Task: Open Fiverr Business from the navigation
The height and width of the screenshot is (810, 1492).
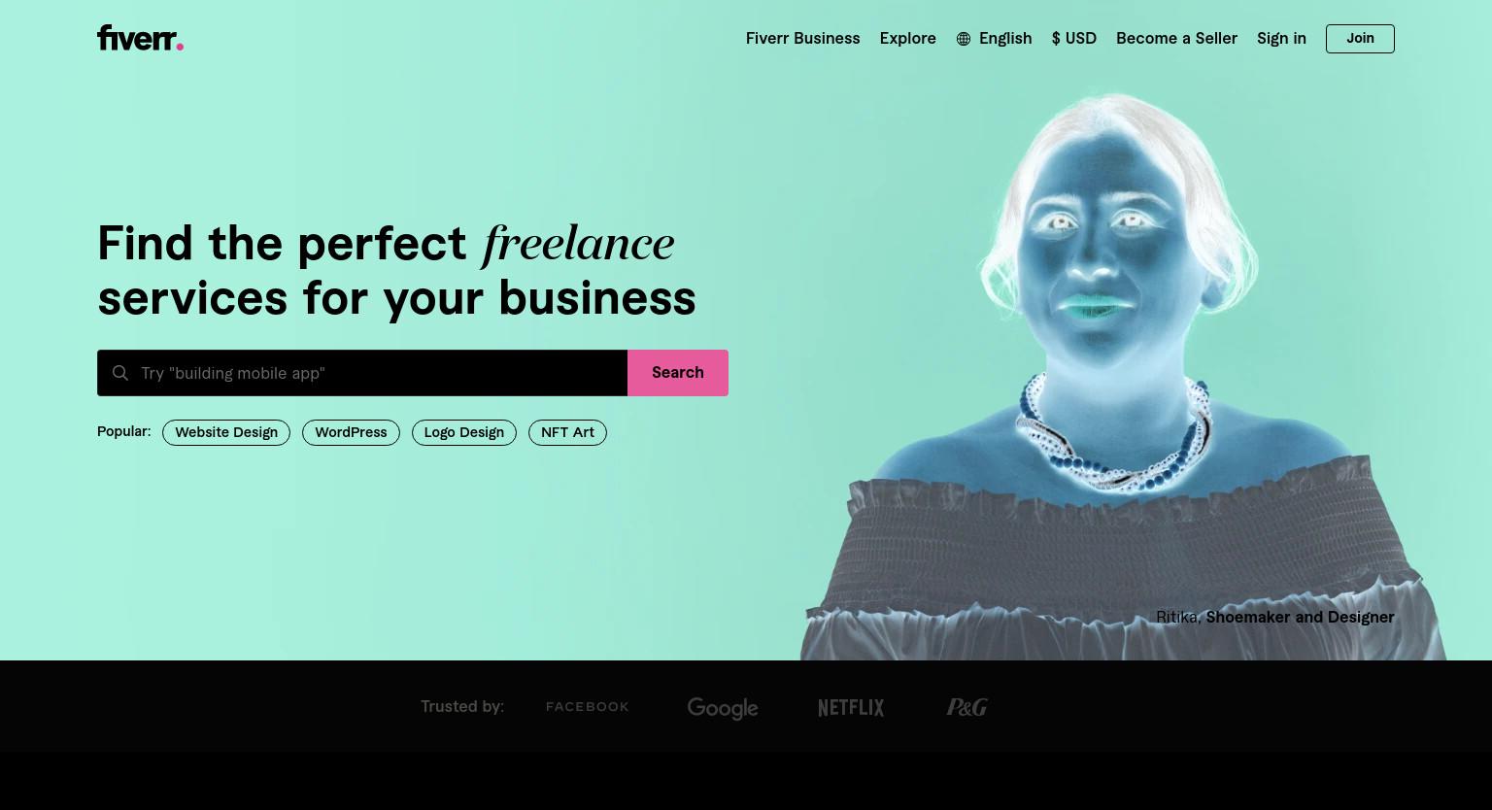Action: (803, 39)
